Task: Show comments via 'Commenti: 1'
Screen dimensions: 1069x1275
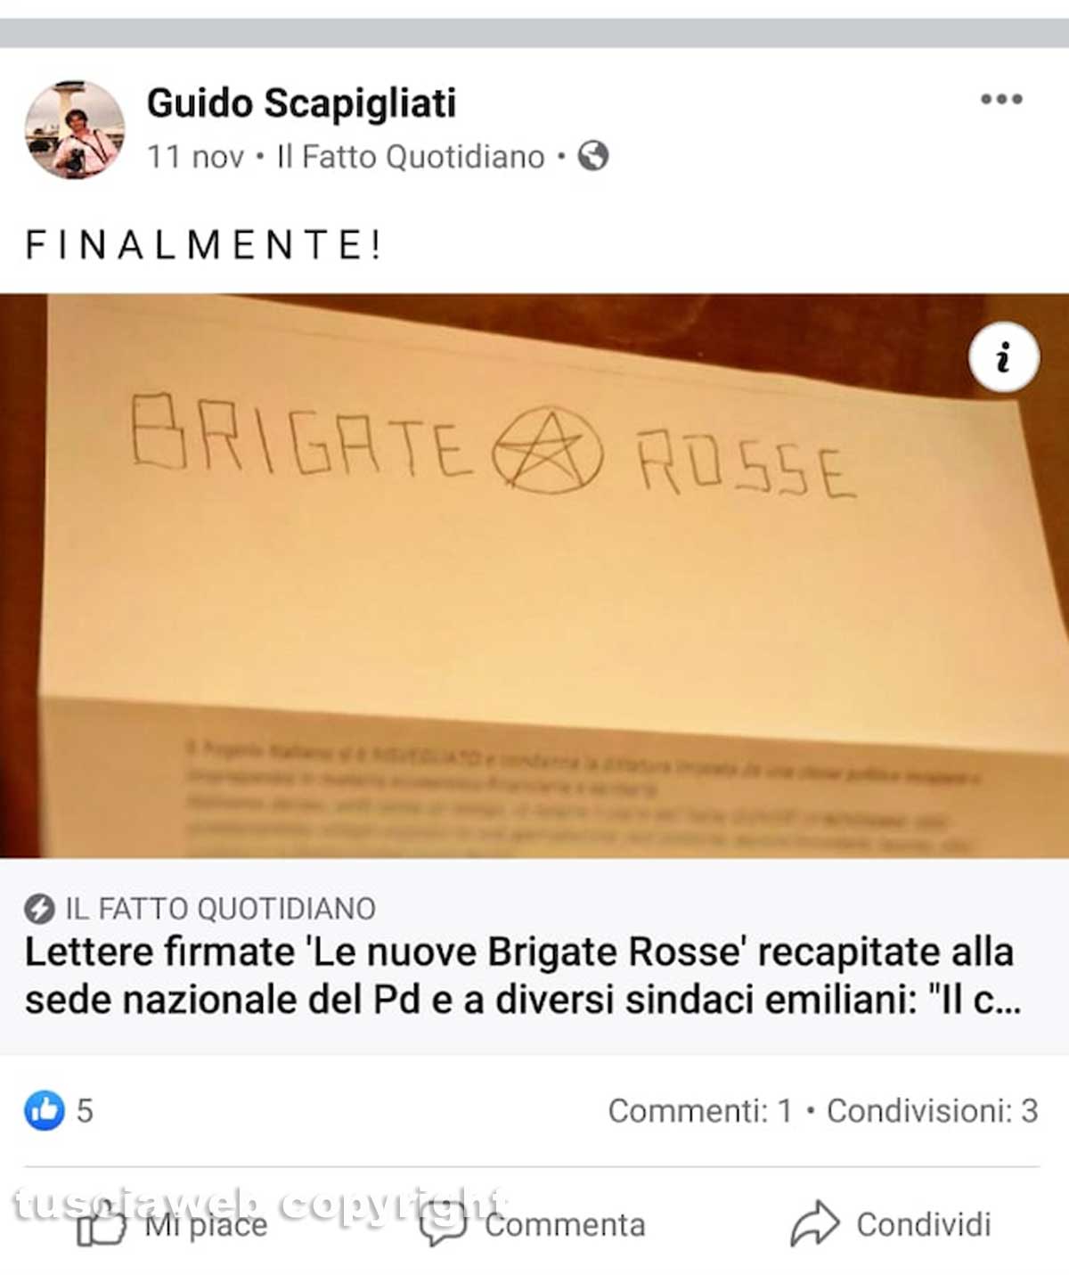Action: coord(700,1111)
